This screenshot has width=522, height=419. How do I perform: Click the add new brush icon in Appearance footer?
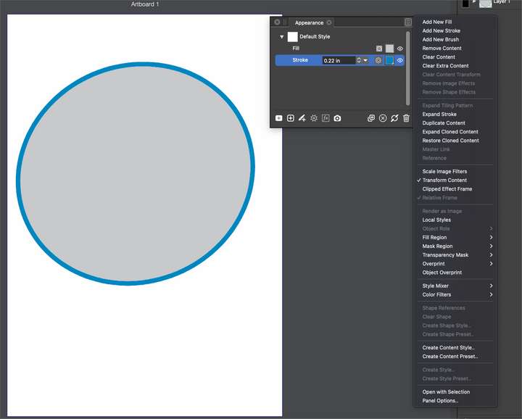[x=302, y=118]
